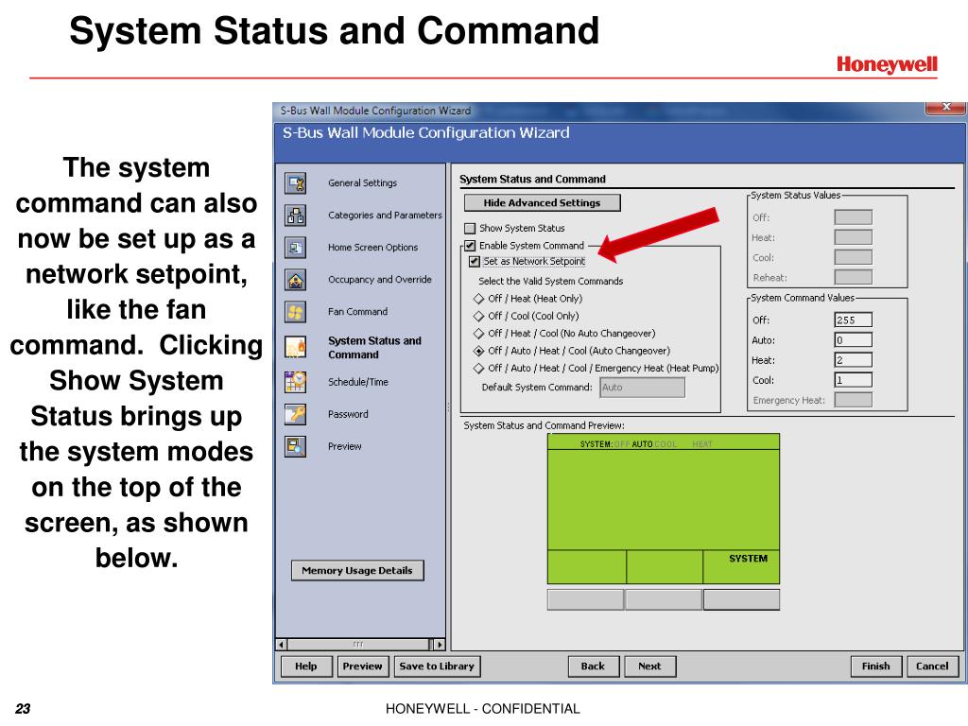This screenshot has width=968, height=726.
Task: Check the Show System Status checkbox
Action: coord(470,229)
